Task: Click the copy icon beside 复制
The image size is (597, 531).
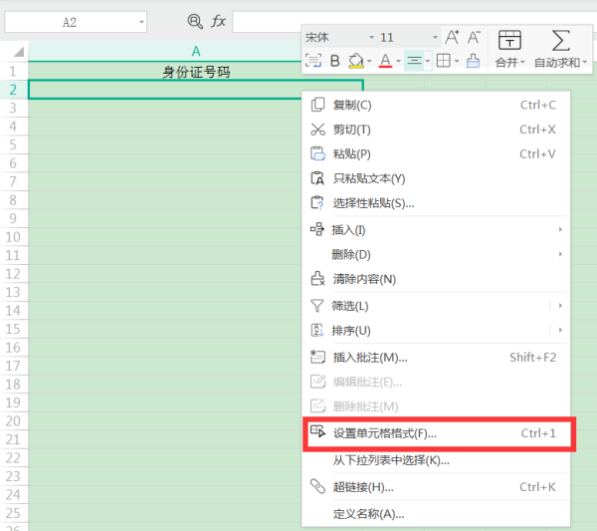Action: 318,105
